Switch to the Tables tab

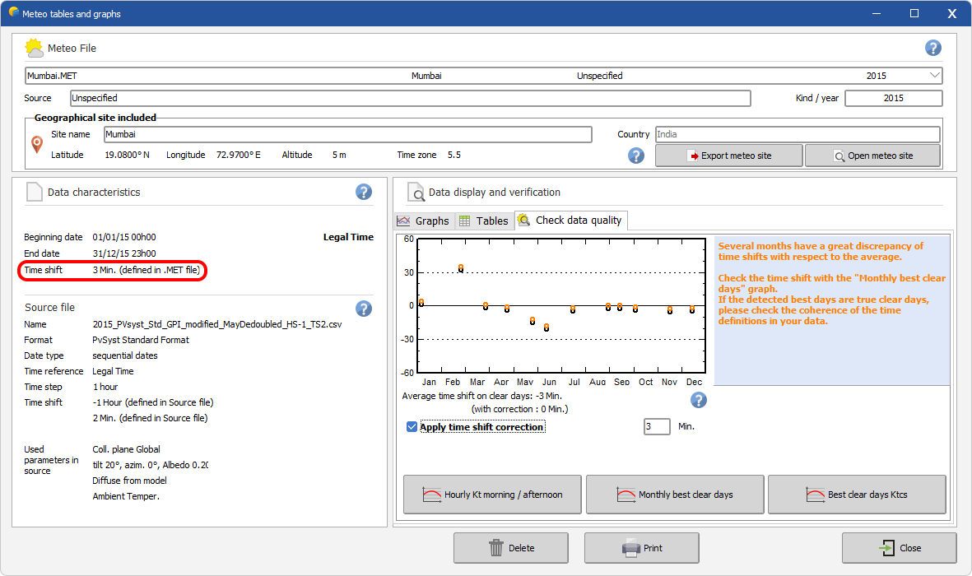[x=483, y=221]
